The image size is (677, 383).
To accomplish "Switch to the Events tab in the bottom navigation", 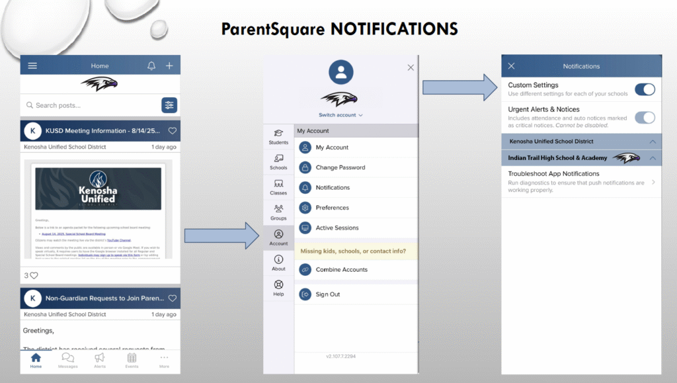I will click(x=132, y=361).
